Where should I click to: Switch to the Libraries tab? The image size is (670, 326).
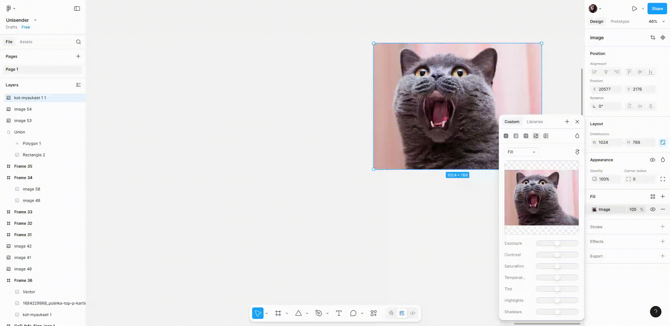tap(534, 122)
